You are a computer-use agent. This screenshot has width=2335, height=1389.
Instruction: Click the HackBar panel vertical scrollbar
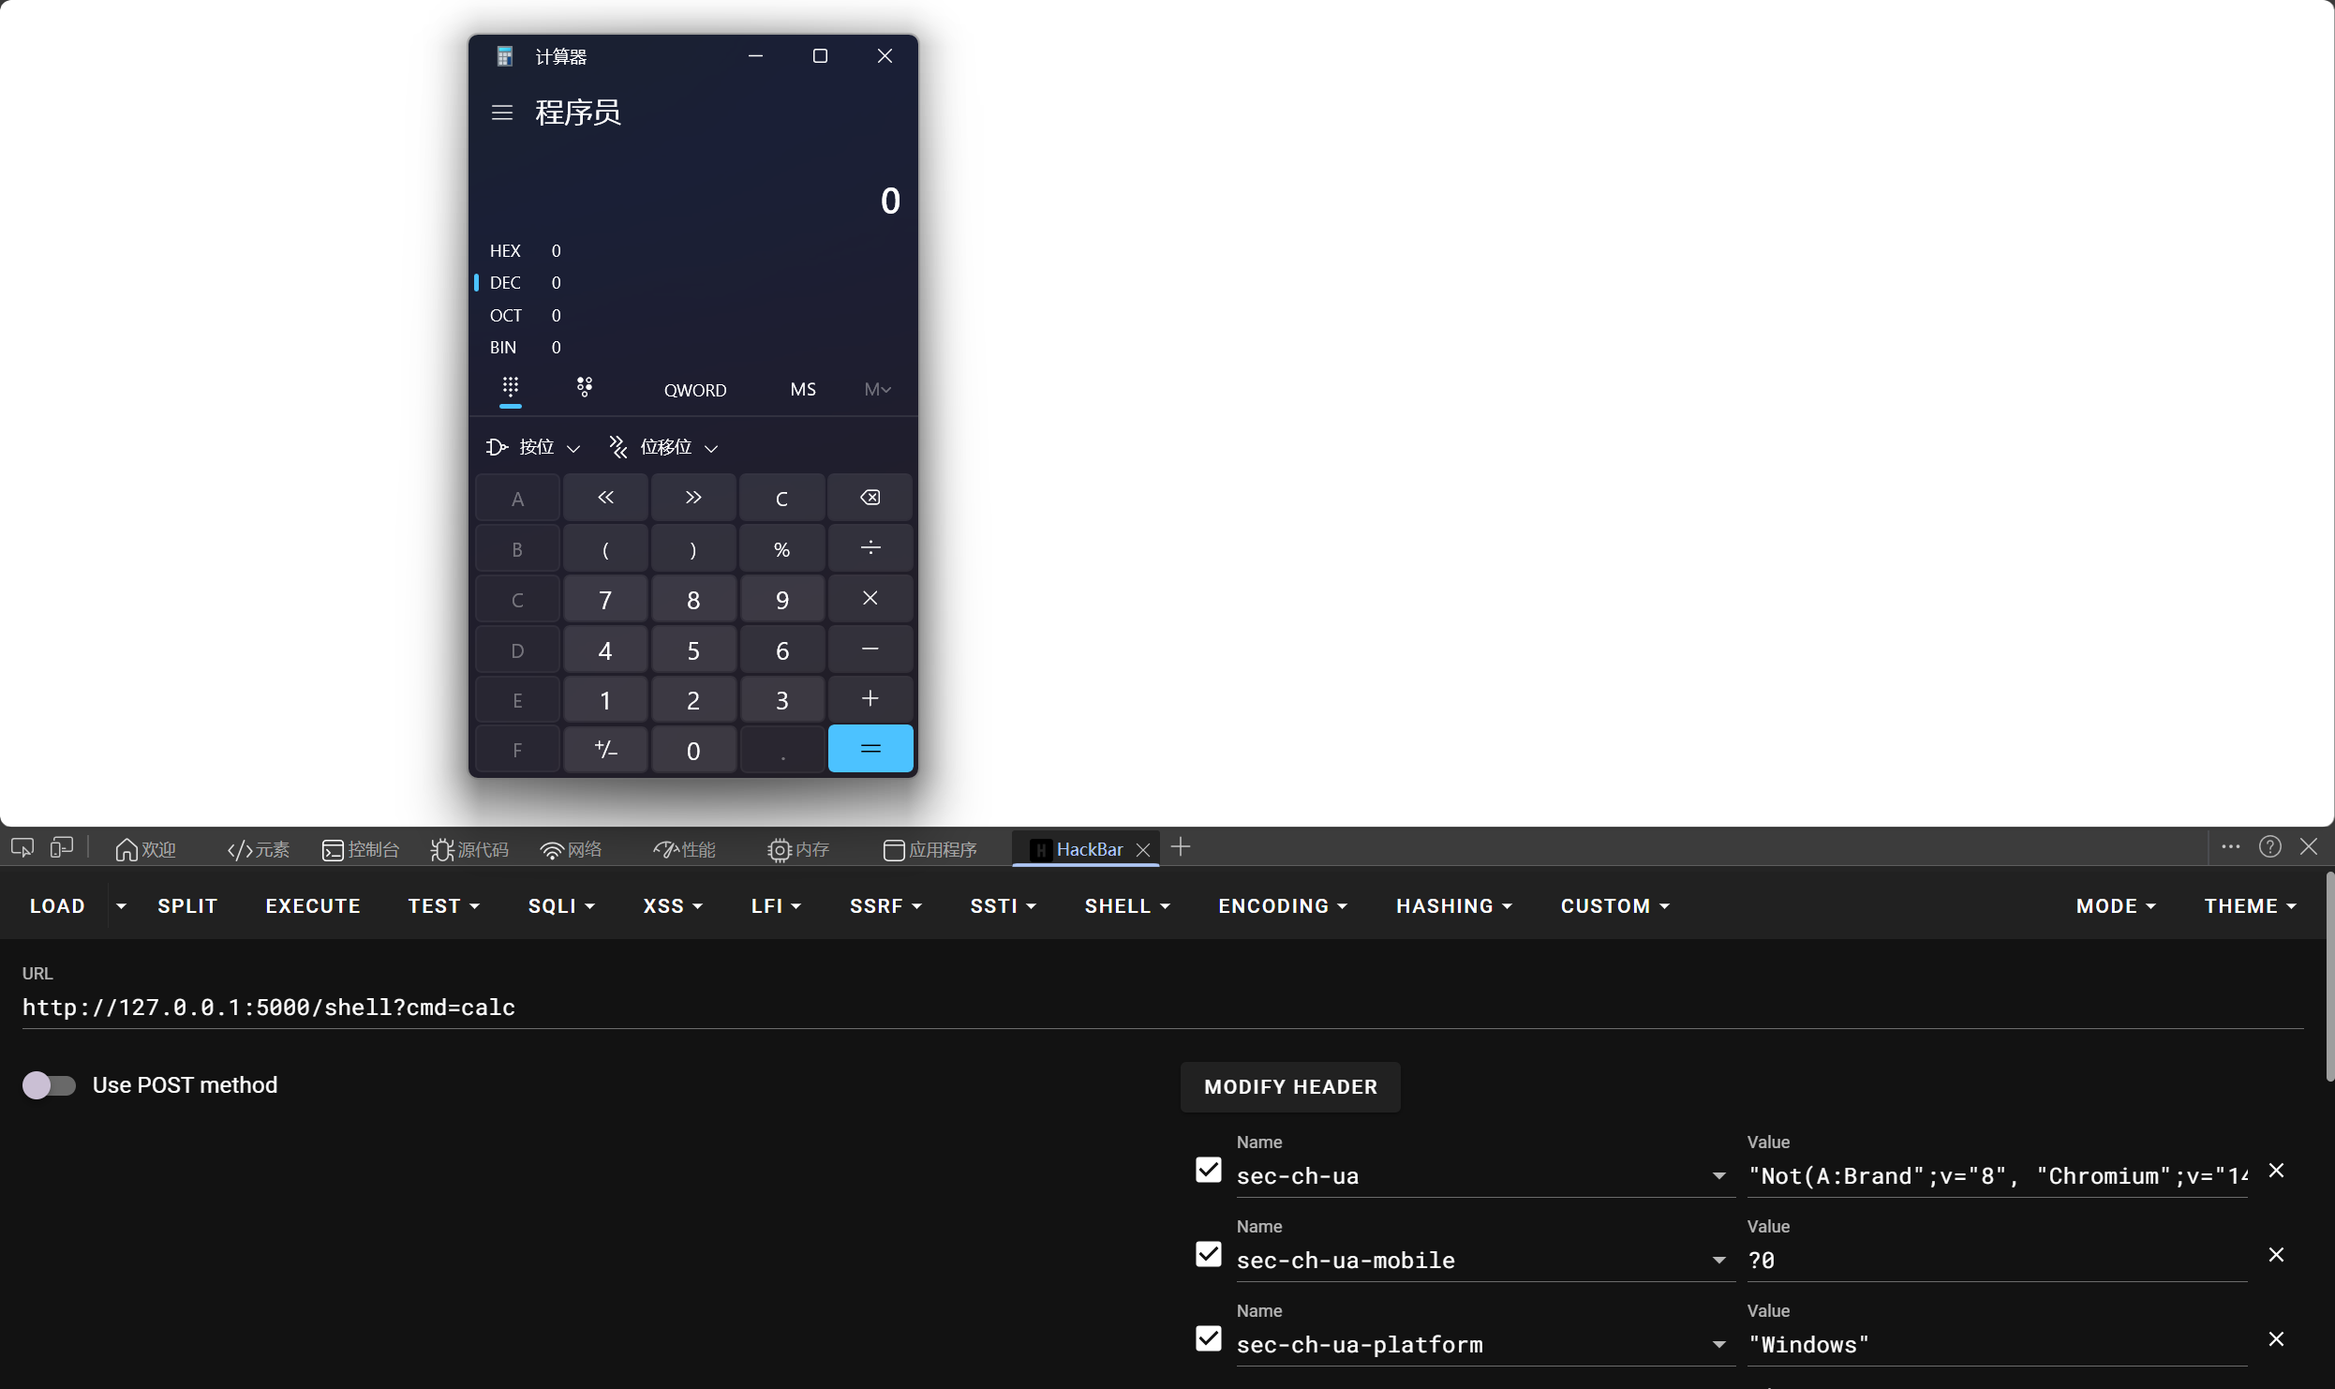(x=2329, y=977)
